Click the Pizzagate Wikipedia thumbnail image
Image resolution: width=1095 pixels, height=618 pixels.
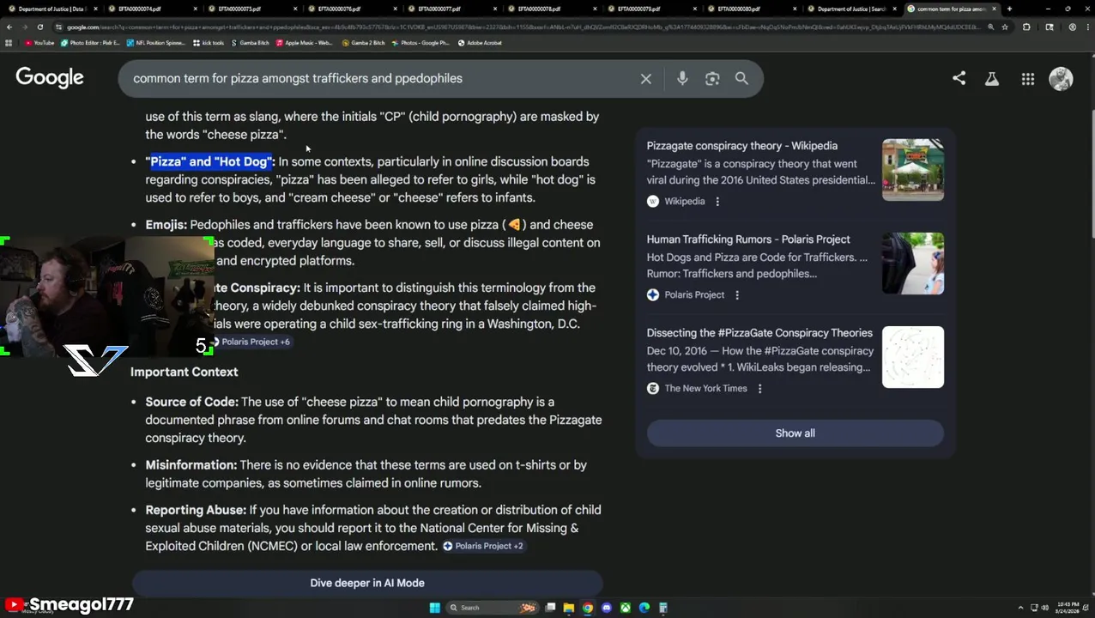click(913, 170)
